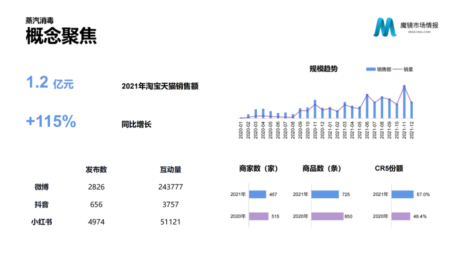This screenshot has width=451, height=253.
Task: Select the 57.0% value label
Action: tap(423, 194)
